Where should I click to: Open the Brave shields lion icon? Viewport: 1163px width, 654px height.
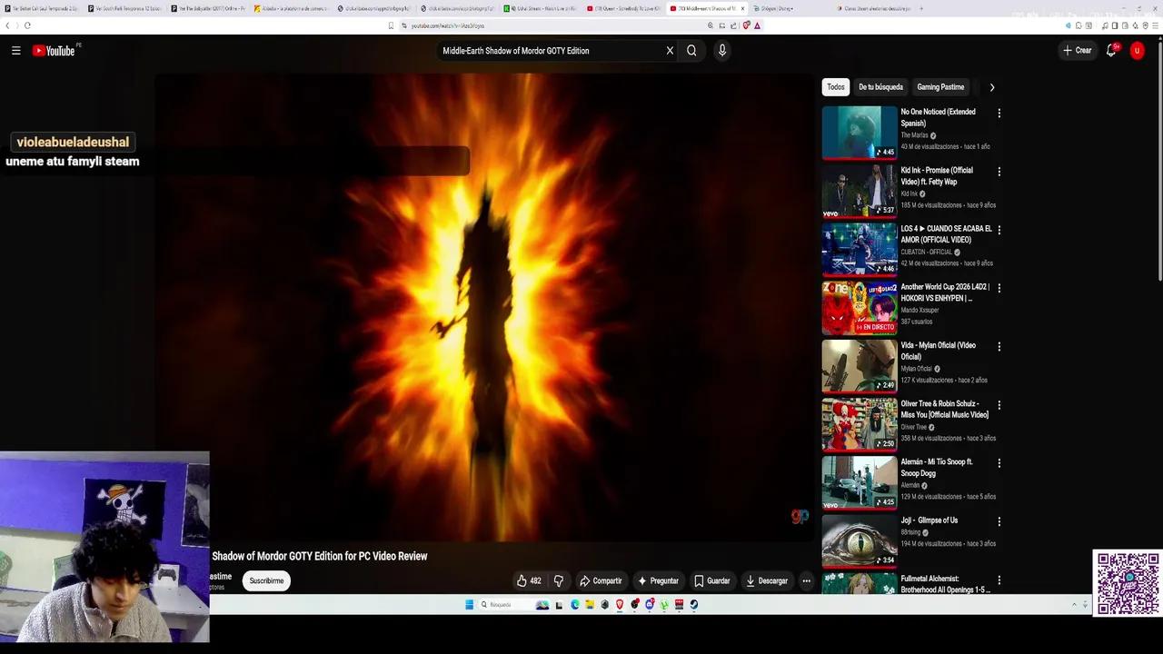coord(746,25)
